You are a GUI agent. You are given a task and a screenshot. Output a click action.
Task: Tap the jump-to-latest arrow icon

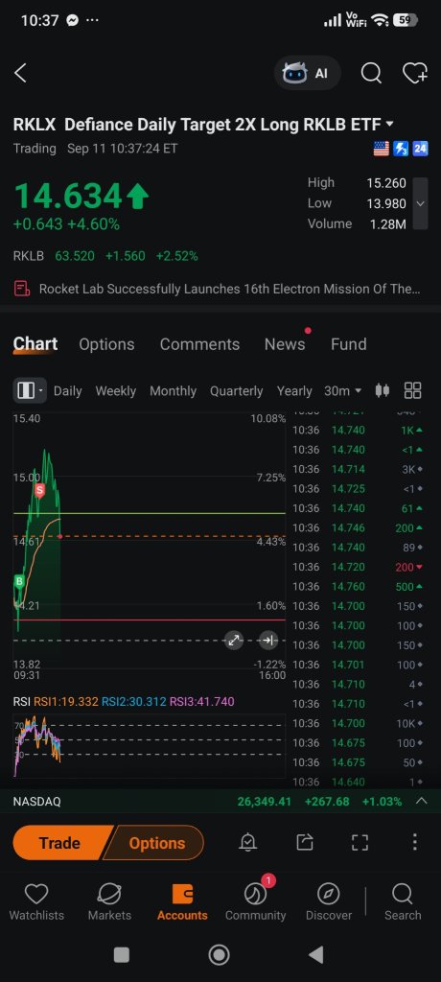(x=268, y=640)
